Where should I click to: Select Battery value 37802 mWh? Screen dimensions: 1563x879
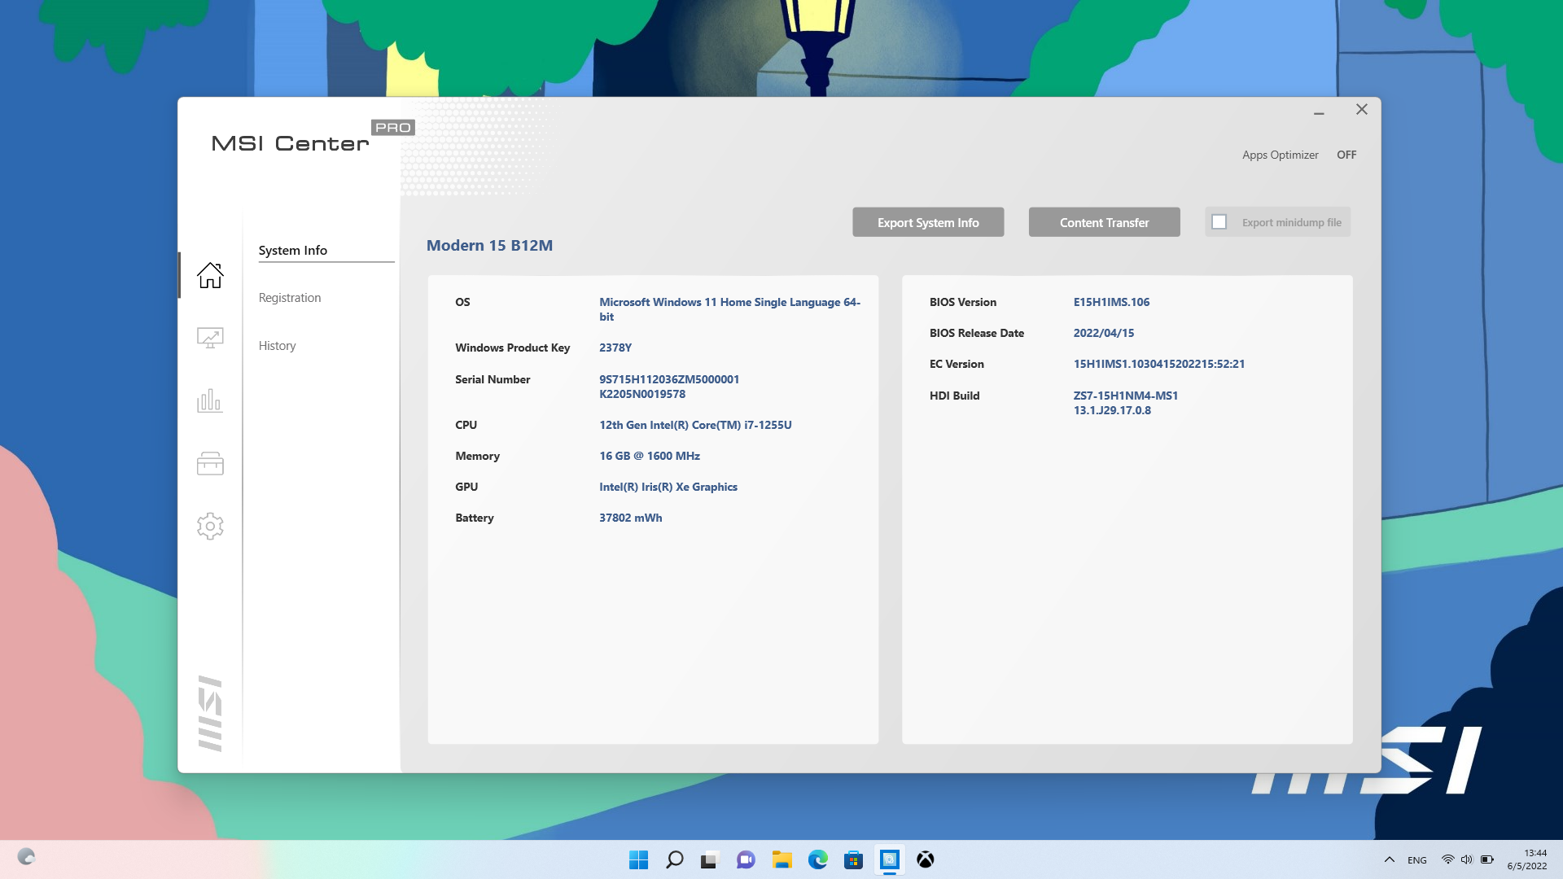(x=631, y=518)
